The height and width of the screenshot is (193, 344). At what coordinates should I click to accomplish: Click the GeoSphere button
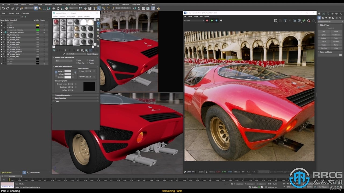coord(336,35)
